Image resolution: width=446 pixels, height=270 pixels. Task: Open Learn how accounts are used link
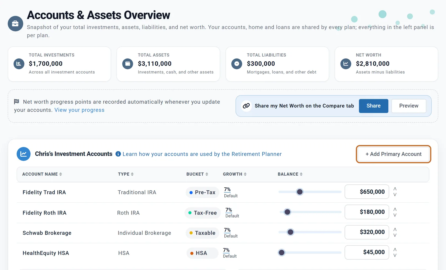pyautogui.click(x=202, y=154)
